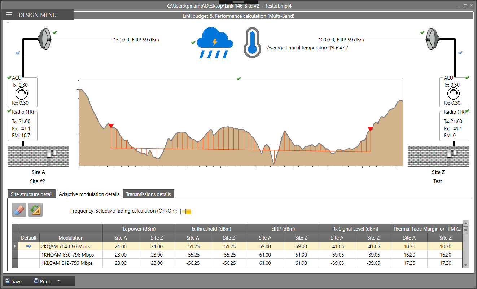Click the thermometer temperature icon
The height and width of the screenshot is (289, 477).
(252, 43)
